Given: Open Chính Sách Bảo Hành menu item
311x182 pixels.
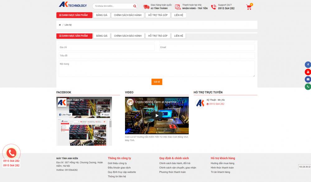Looking at the screenshot, I should tap(128, 15).
